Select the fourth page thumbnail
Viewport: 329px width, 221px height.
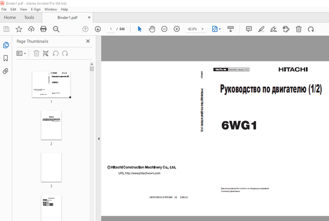(51, 208)
